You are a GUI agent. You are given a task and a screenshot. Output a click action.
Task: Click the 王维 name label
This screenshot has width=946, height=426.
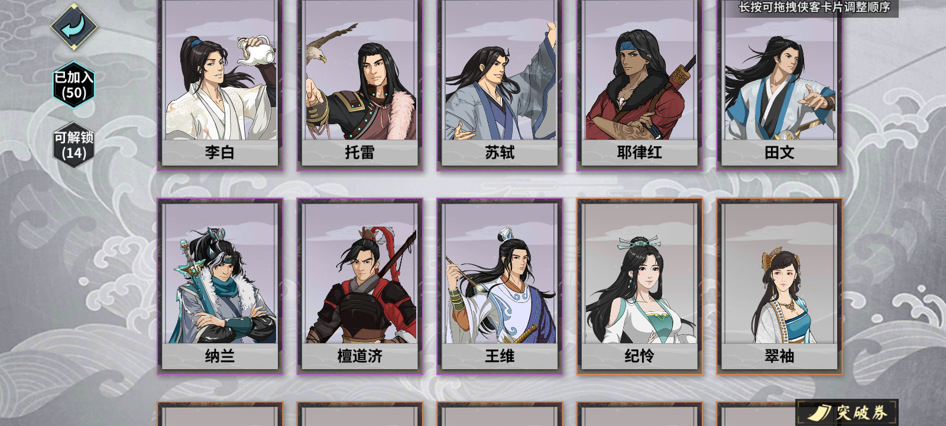click(x=500, y=356)
